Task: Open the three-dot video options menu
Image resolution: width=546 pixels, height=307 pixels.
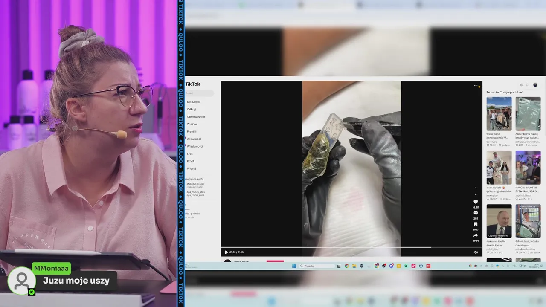Action: 476,85
